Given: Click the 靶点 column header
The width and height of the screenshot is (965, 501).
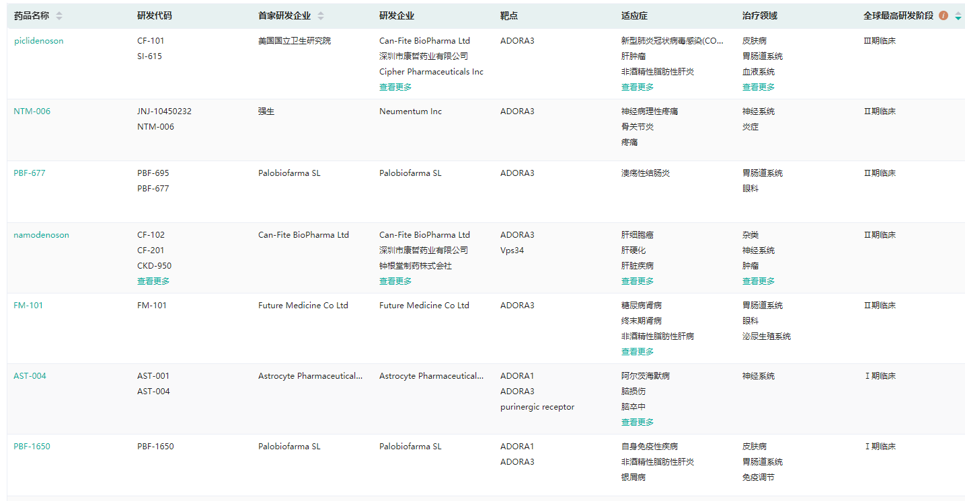Looking at the screenshot, I should [x=509, y=16].
